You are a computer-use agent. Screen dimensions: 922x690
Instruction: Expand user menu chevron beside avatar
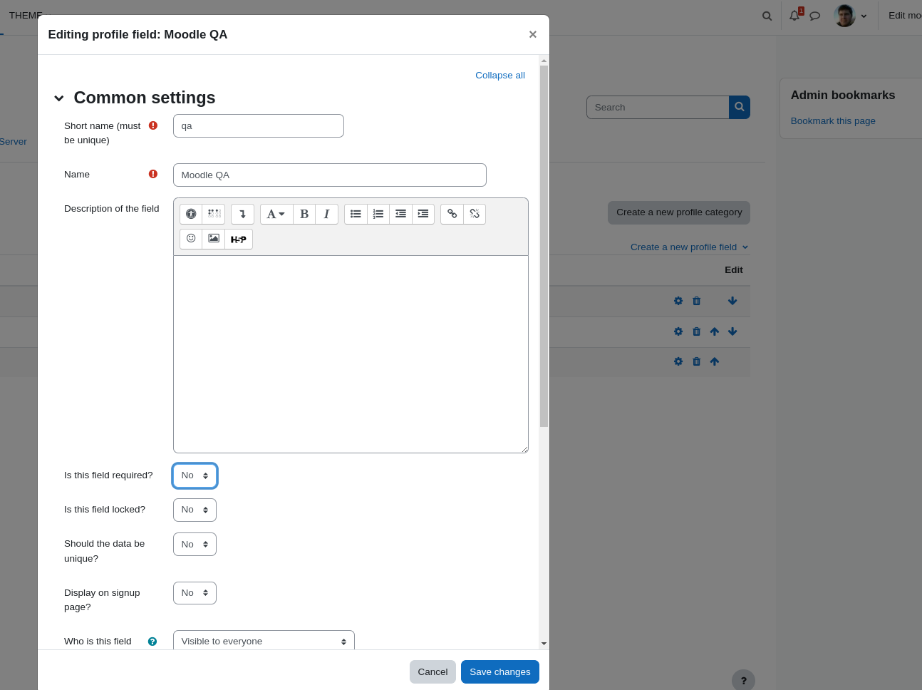(x=864, y=16)
